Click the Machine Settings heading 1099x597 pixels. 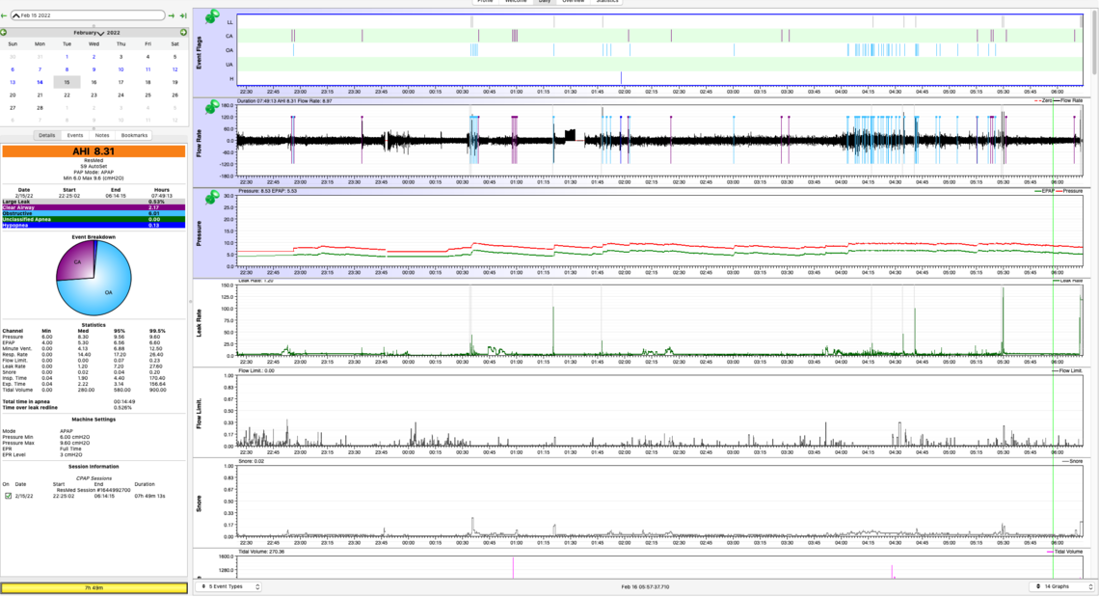[94, 420]
